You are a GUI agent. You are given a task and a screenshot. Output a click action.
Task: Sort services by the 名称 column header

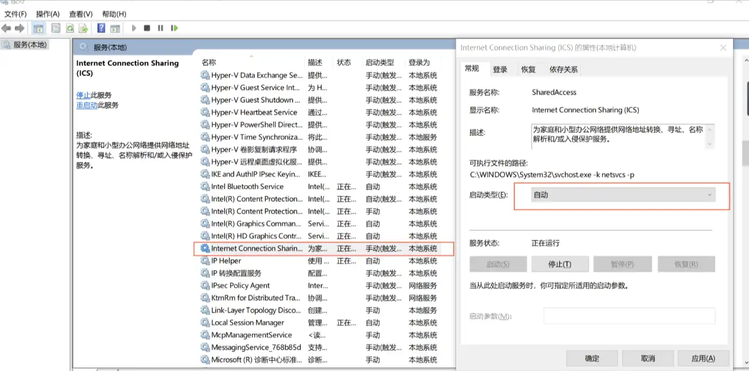coord(209,62)
